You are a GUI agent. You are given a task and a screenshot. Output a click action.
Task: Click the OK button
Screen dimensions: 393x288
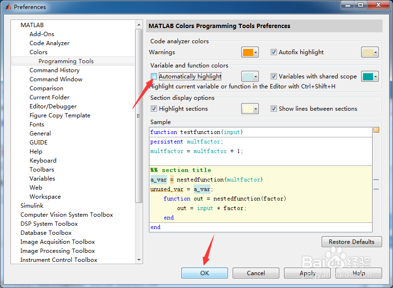[205, 273]
